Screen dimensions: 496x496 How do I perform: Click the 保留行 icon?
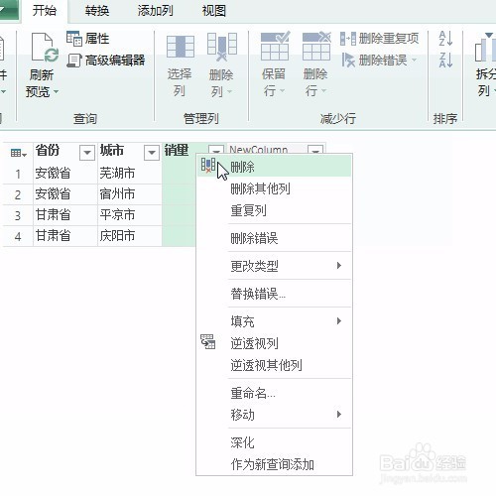coord(275,47)
